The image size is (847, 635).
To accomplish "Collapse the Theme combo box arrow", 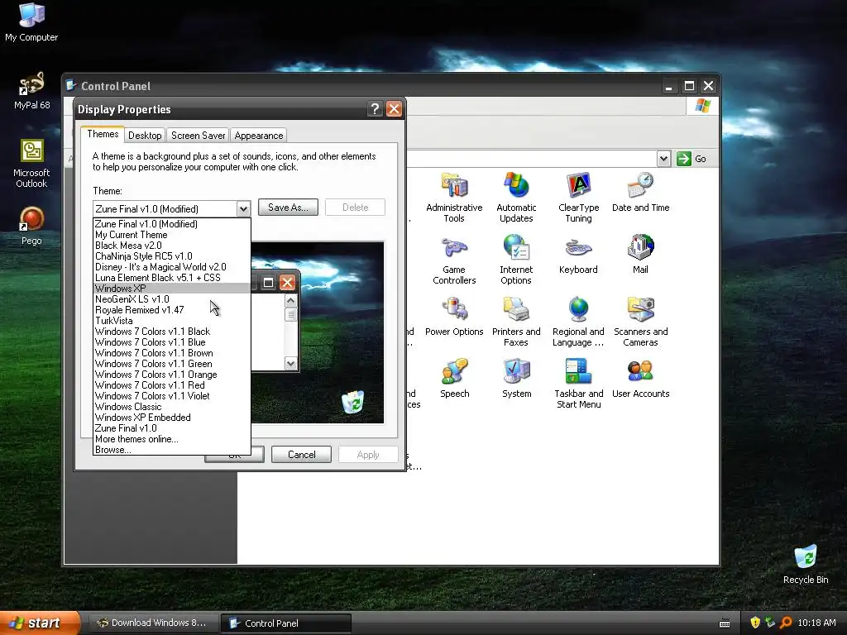I will click(243, 208).
